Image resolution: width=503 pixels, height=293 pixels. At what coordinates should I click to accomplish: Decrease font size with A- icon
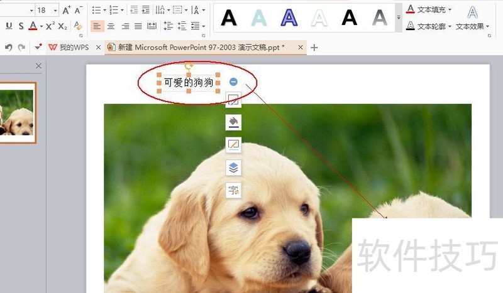coord(78,10)
